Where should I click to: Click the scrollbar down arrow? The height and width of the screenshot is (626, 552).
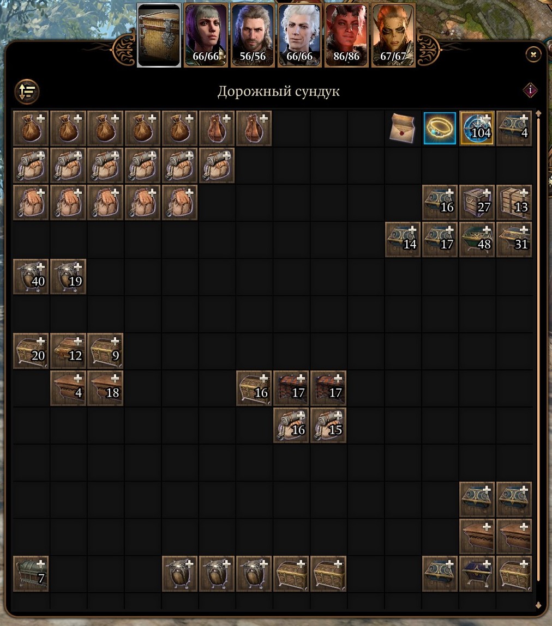coord(538,605)
